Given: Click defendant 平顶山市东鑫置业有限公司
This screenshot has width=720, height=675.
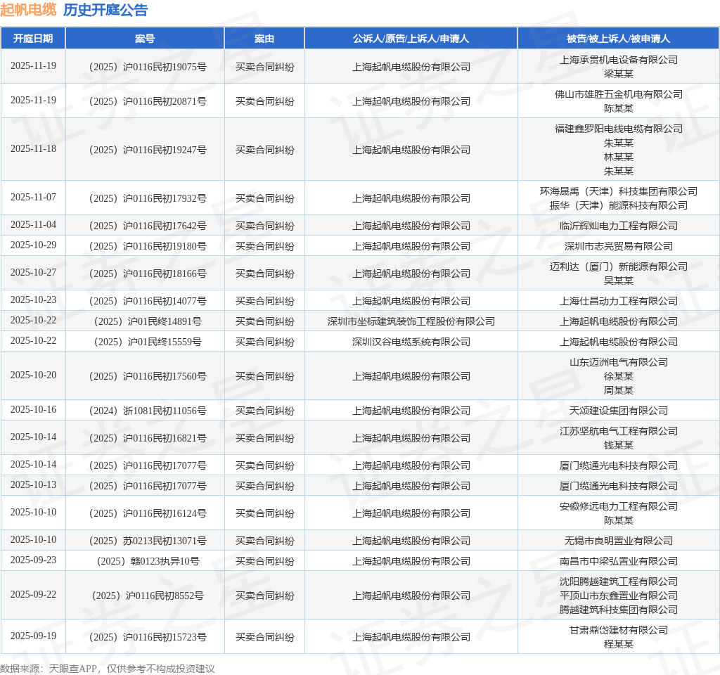Looking at the screenshot, I should [x=619, y=596].
